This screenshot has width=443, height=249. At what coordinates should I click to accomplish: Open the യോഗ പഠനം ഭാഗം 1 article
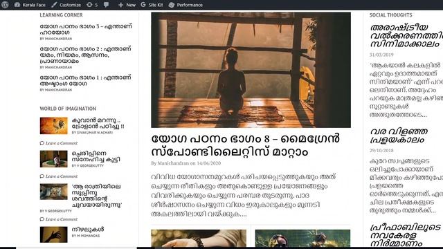(85, 80)
